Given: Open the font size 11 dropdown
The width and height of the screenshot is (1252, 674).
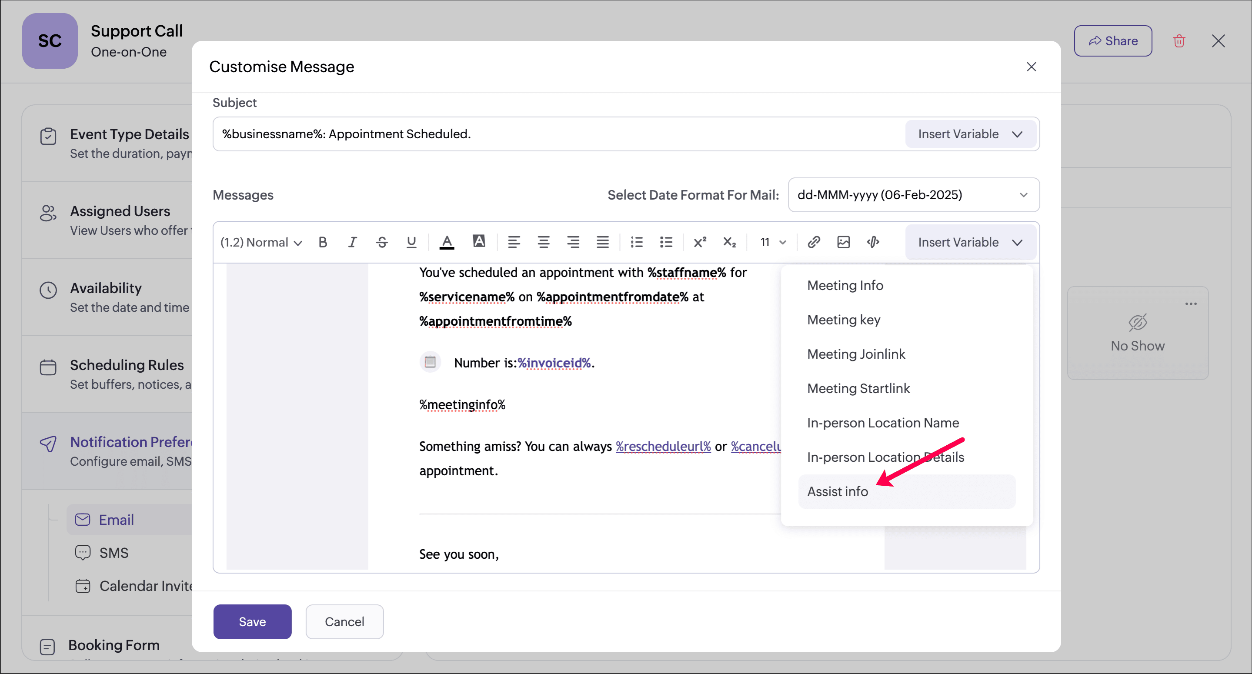Looking at the screenshot, I should coord(773,242).
